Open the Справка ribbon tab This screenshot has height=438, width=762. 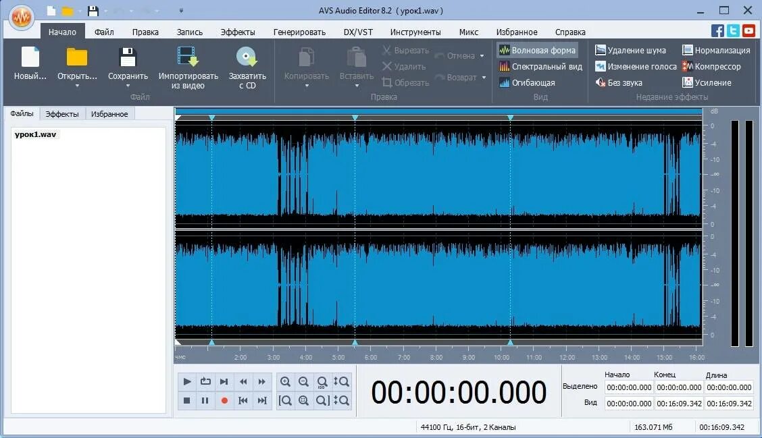click(570, 32)
